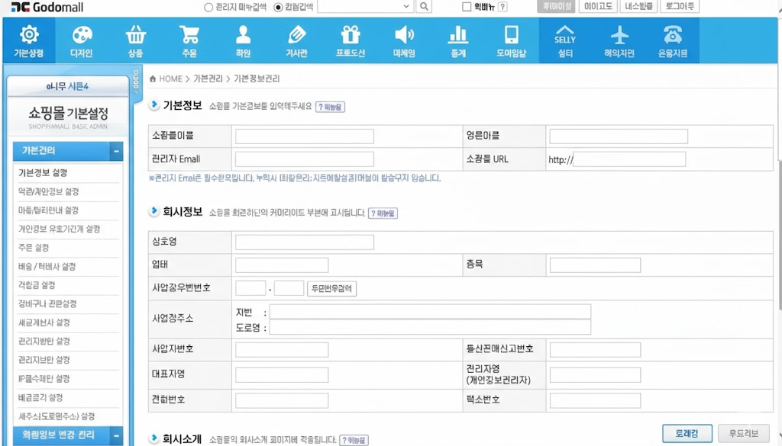Go to HOME in the breadcrumb
Image resolution: width=782 pixels, height=446 pixels.
(170, 79)
